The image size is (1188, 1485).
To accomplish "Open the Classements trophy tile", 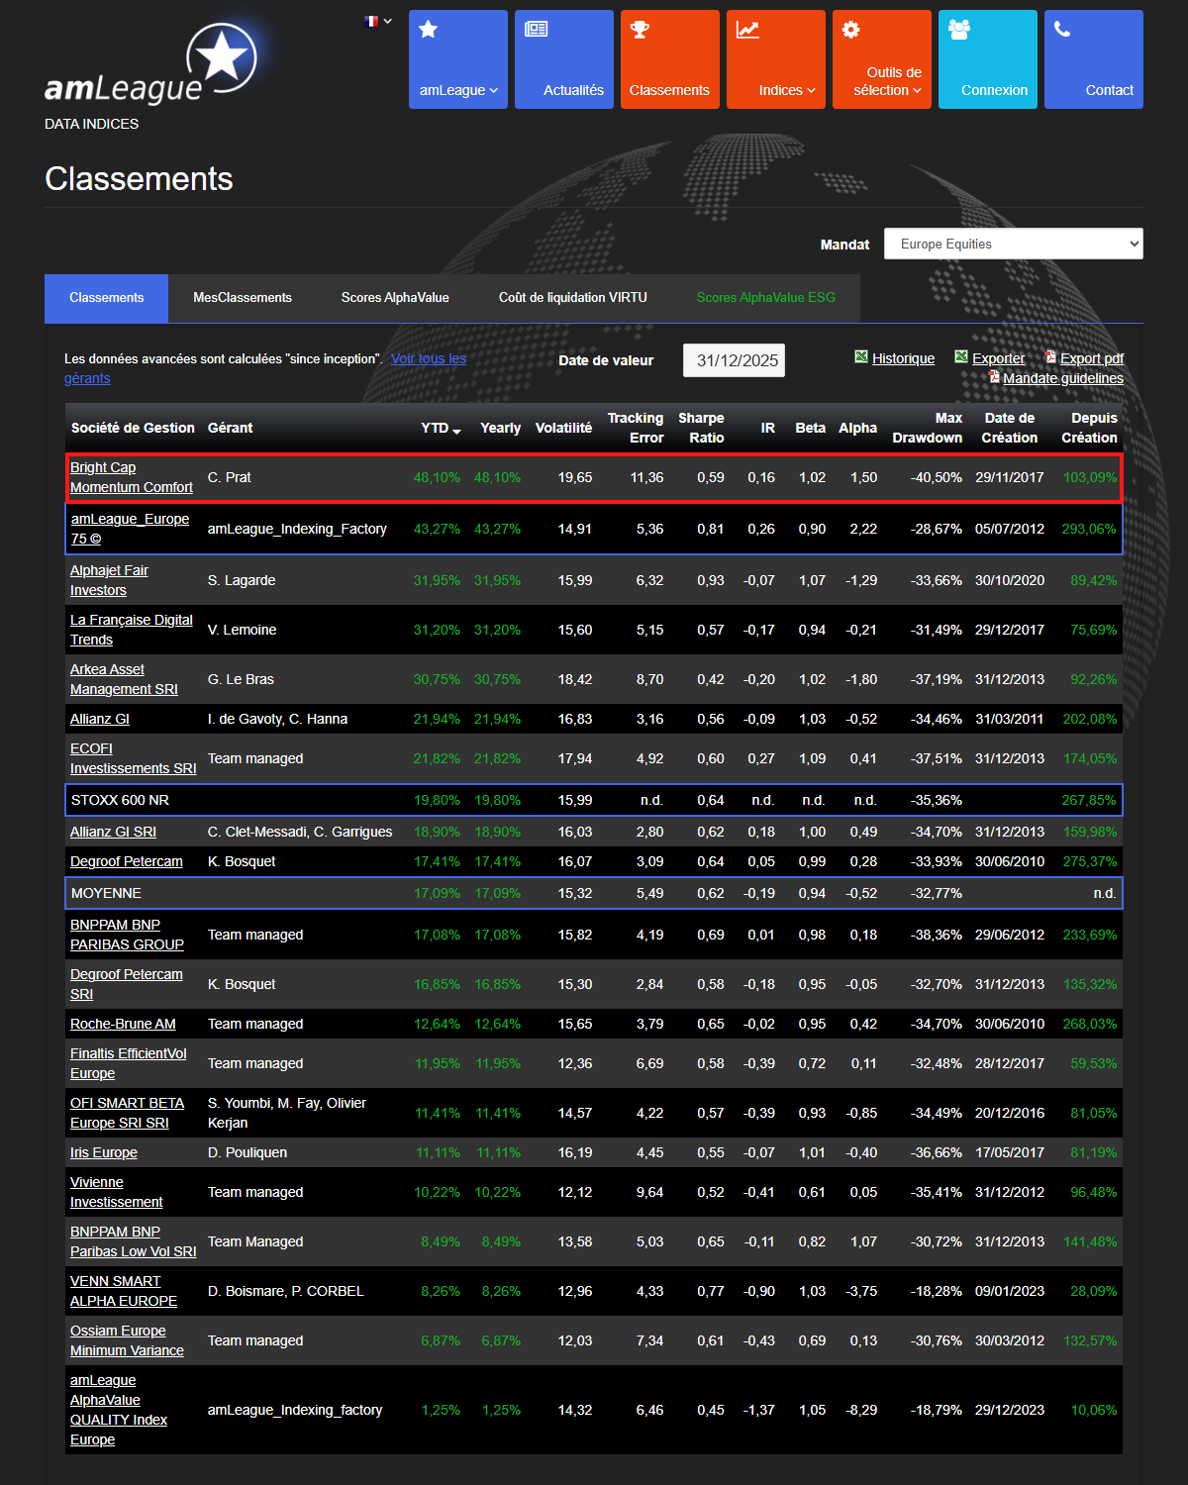I will (670, 59).
